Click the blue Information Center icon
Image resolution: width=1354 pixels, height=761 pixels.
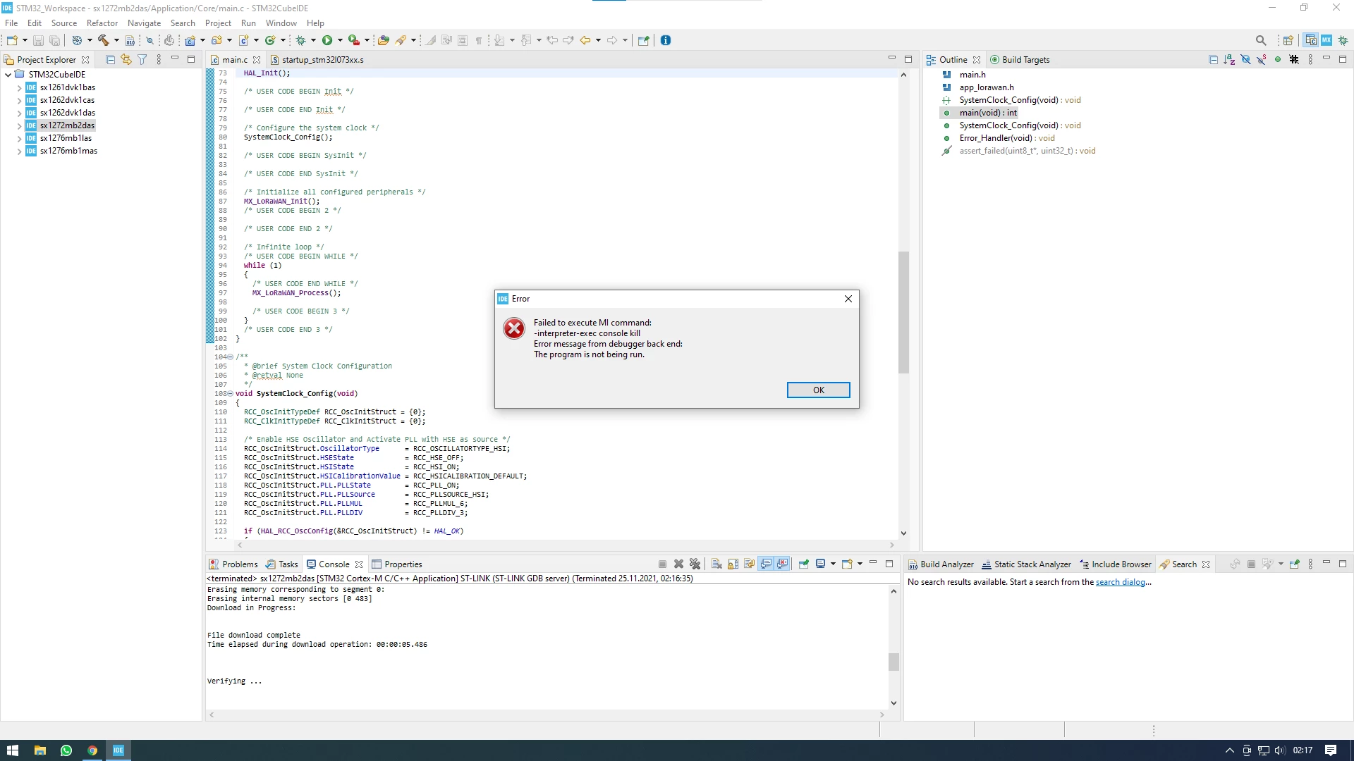[x=666, y=40]
